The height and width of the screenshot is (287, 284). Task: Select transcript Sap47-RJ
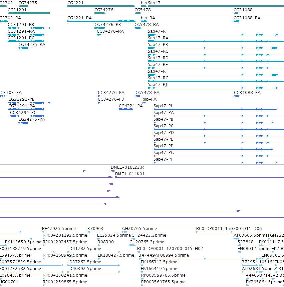216,88
